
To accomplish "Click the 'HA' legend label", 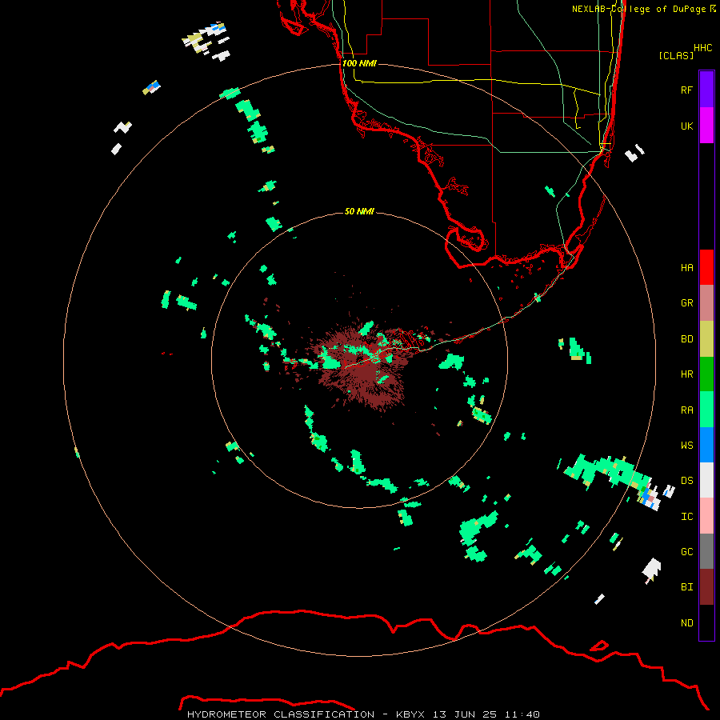I will [x=686, y=268].
